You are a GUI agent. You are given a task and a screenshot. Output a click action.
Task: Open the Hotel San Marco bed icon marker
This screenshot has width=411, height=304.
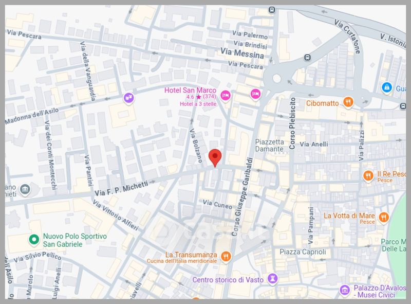(x=225, y=95)
